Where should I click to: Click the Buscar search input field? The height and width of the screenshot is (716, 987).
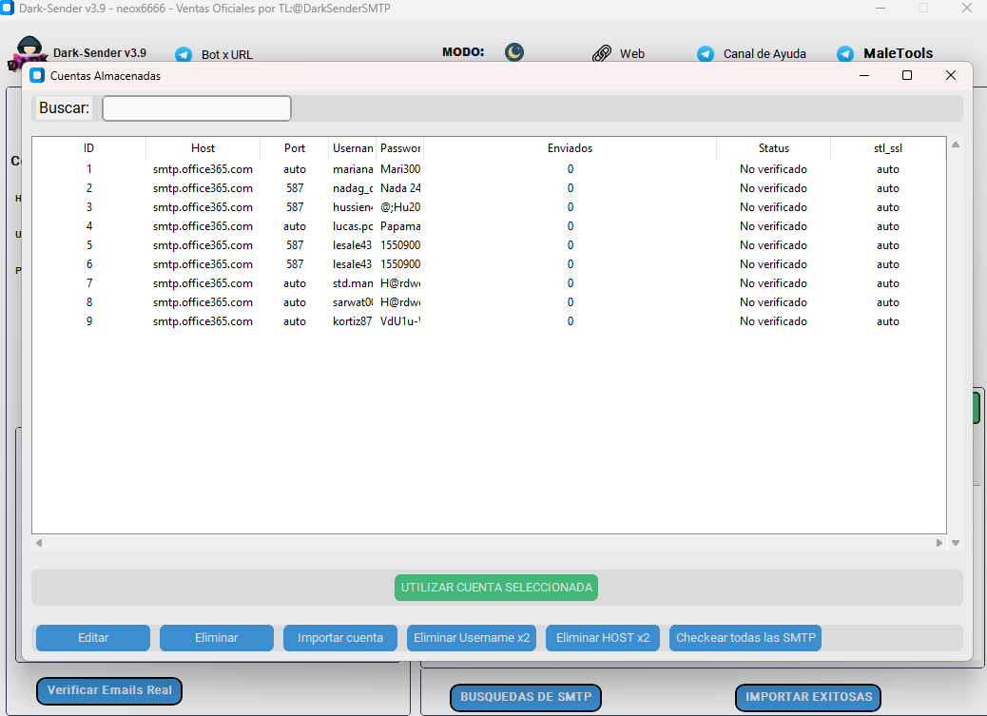197,108
